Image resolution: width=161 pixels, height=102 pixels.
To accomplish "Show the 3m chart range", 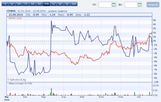I will pos(33,4).
